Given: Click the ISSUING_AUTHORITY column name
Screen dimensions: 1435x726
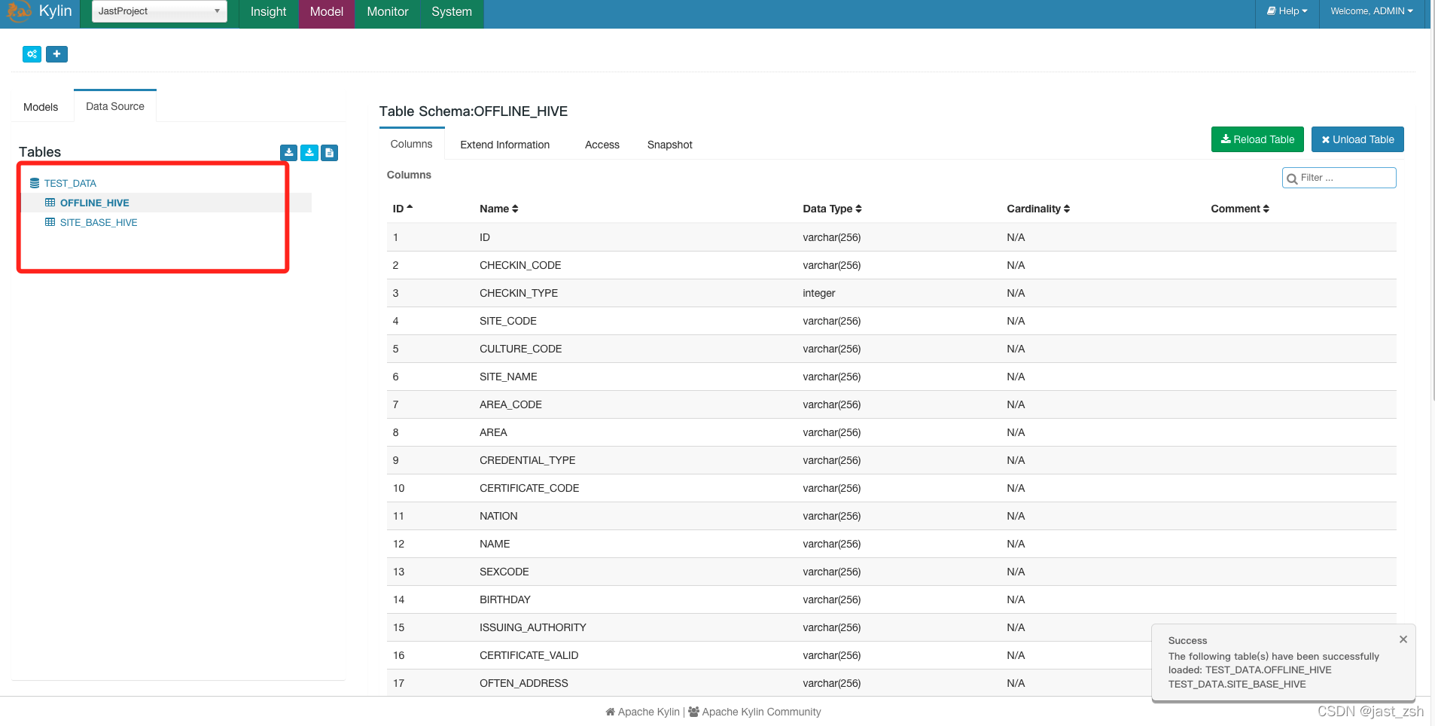Looking at the screenshot, I should point(533,627).
